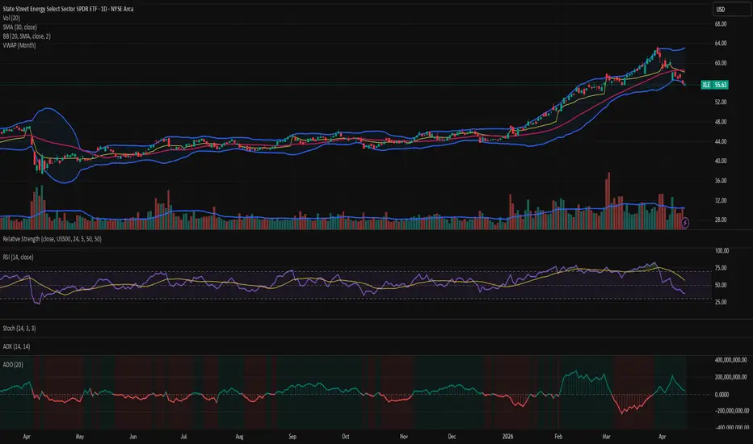This screenshot has height=444, width=753.
Task: Click the May label on time axis
Action: (x=80, y=436)
